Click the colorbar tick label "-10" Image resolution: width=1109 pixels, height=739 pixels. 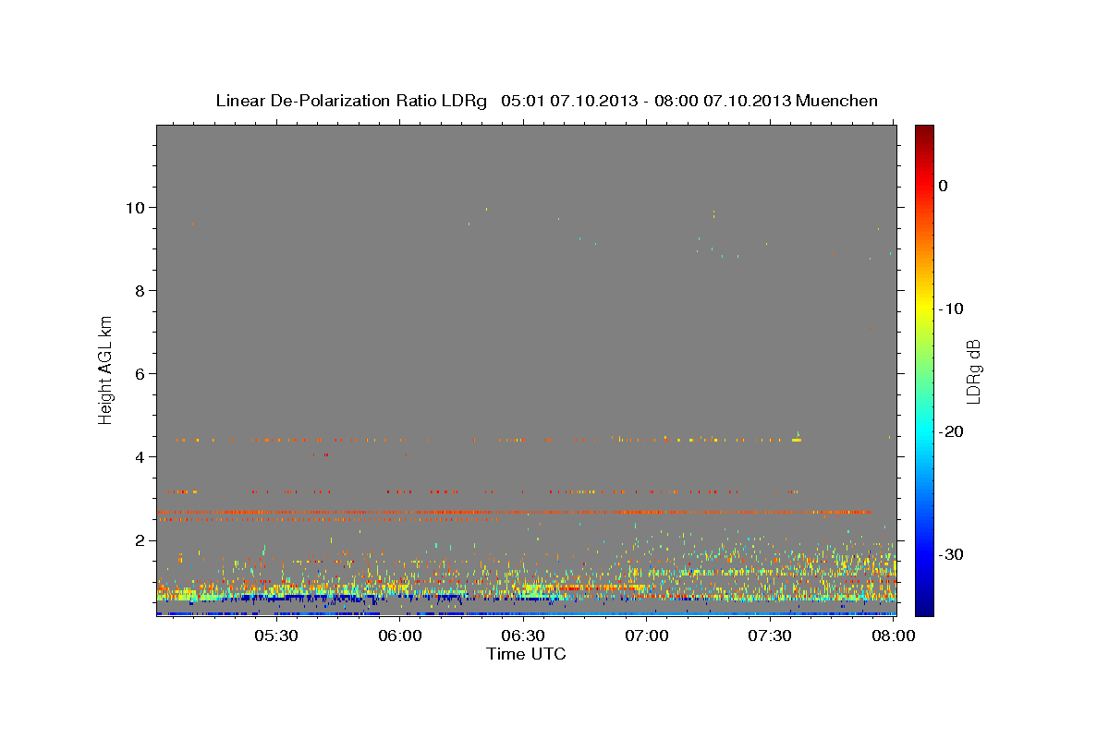(952, 309)
